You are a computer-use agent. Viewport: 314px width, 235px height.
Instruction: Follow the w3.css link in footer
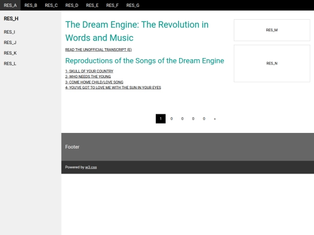point(91,167)
